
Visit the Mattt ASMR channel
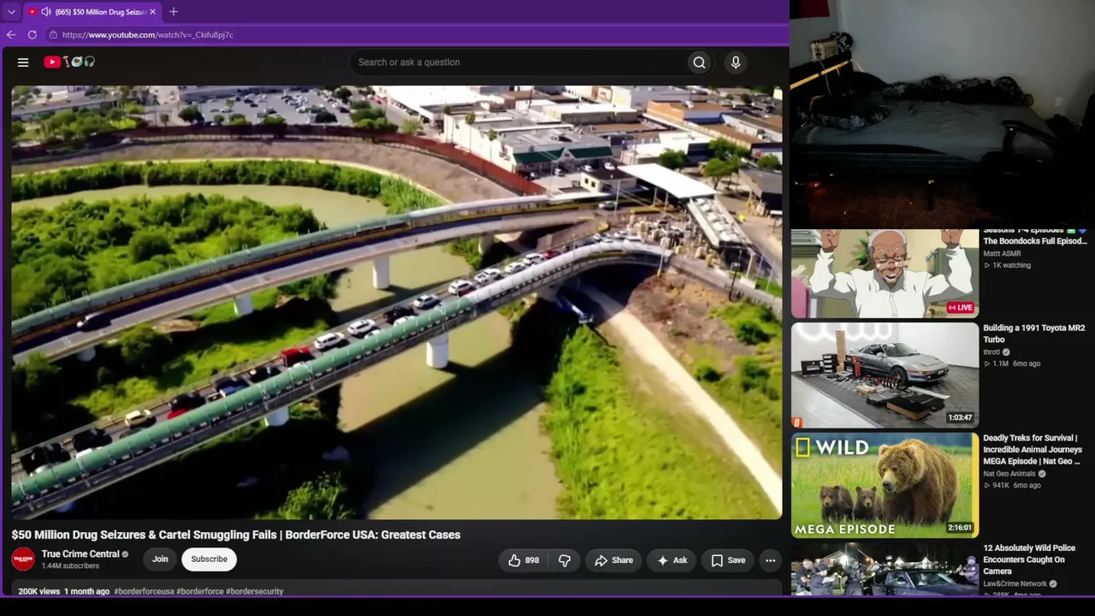(x=1002, y=254)
